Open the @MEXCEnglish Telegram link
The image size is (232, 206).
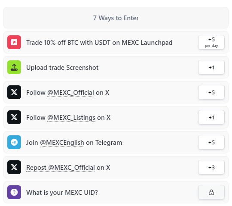click(62, 143)
